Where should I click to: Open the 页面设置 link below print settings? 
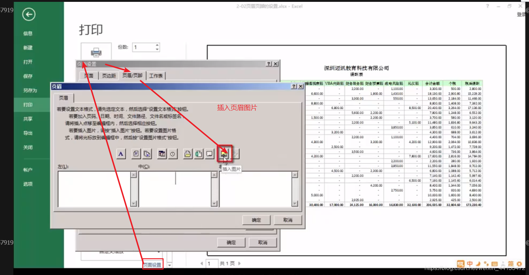click(x=152, y=265)
